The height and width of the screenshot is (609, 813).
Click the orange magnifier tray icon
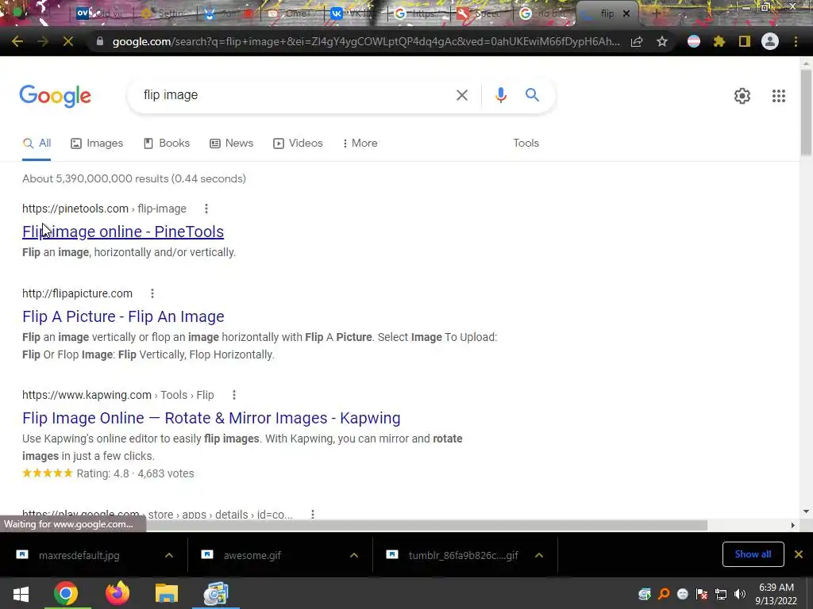(664, 594)
